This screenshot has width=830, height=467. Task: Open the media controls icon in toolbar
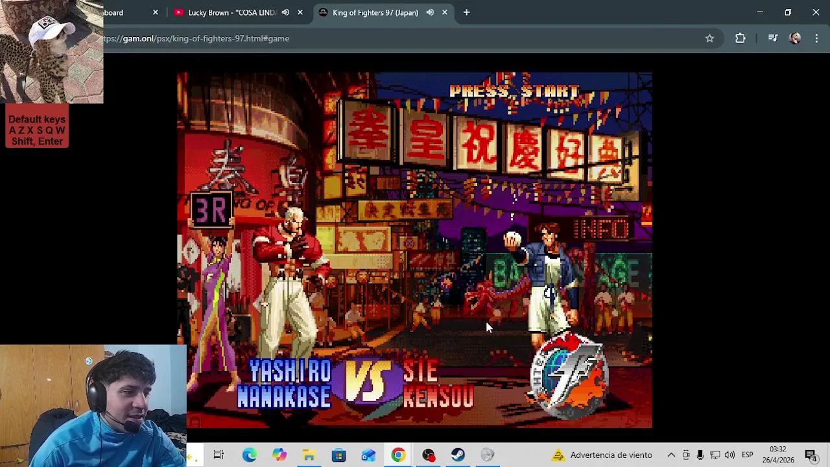772,38
